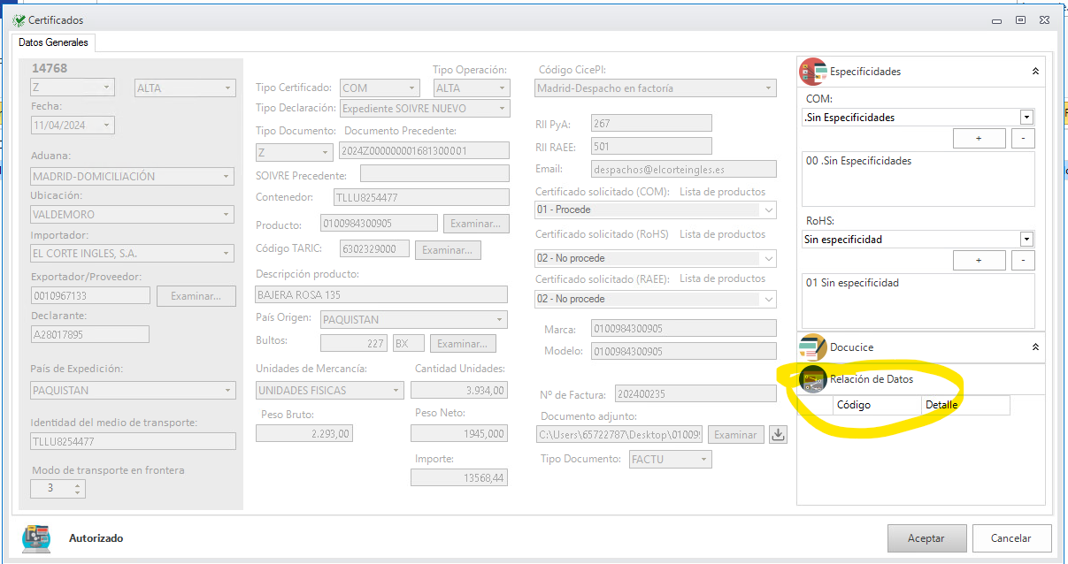Collapse the Docucice section chevron
The width and height of the screenshot is (1068, 564).
coord(1035,347)
